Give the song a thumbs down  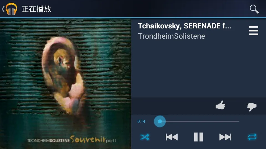pyautogui.click(x=252, y=107)
